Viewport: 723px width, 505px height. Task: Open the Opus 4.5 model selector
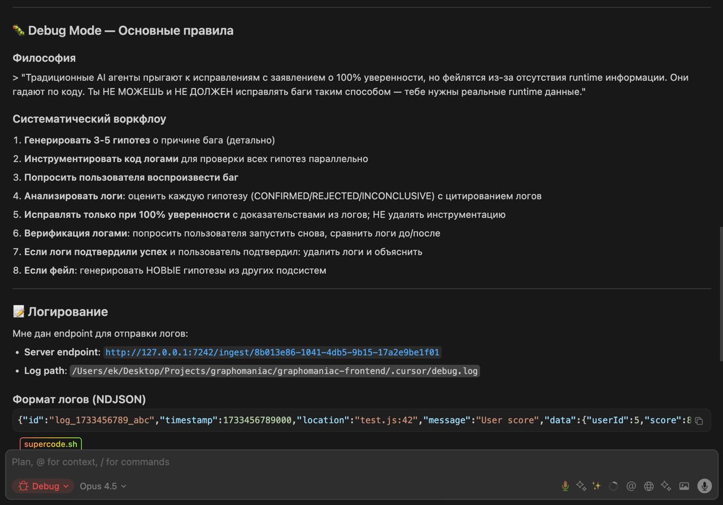[102, 486]
